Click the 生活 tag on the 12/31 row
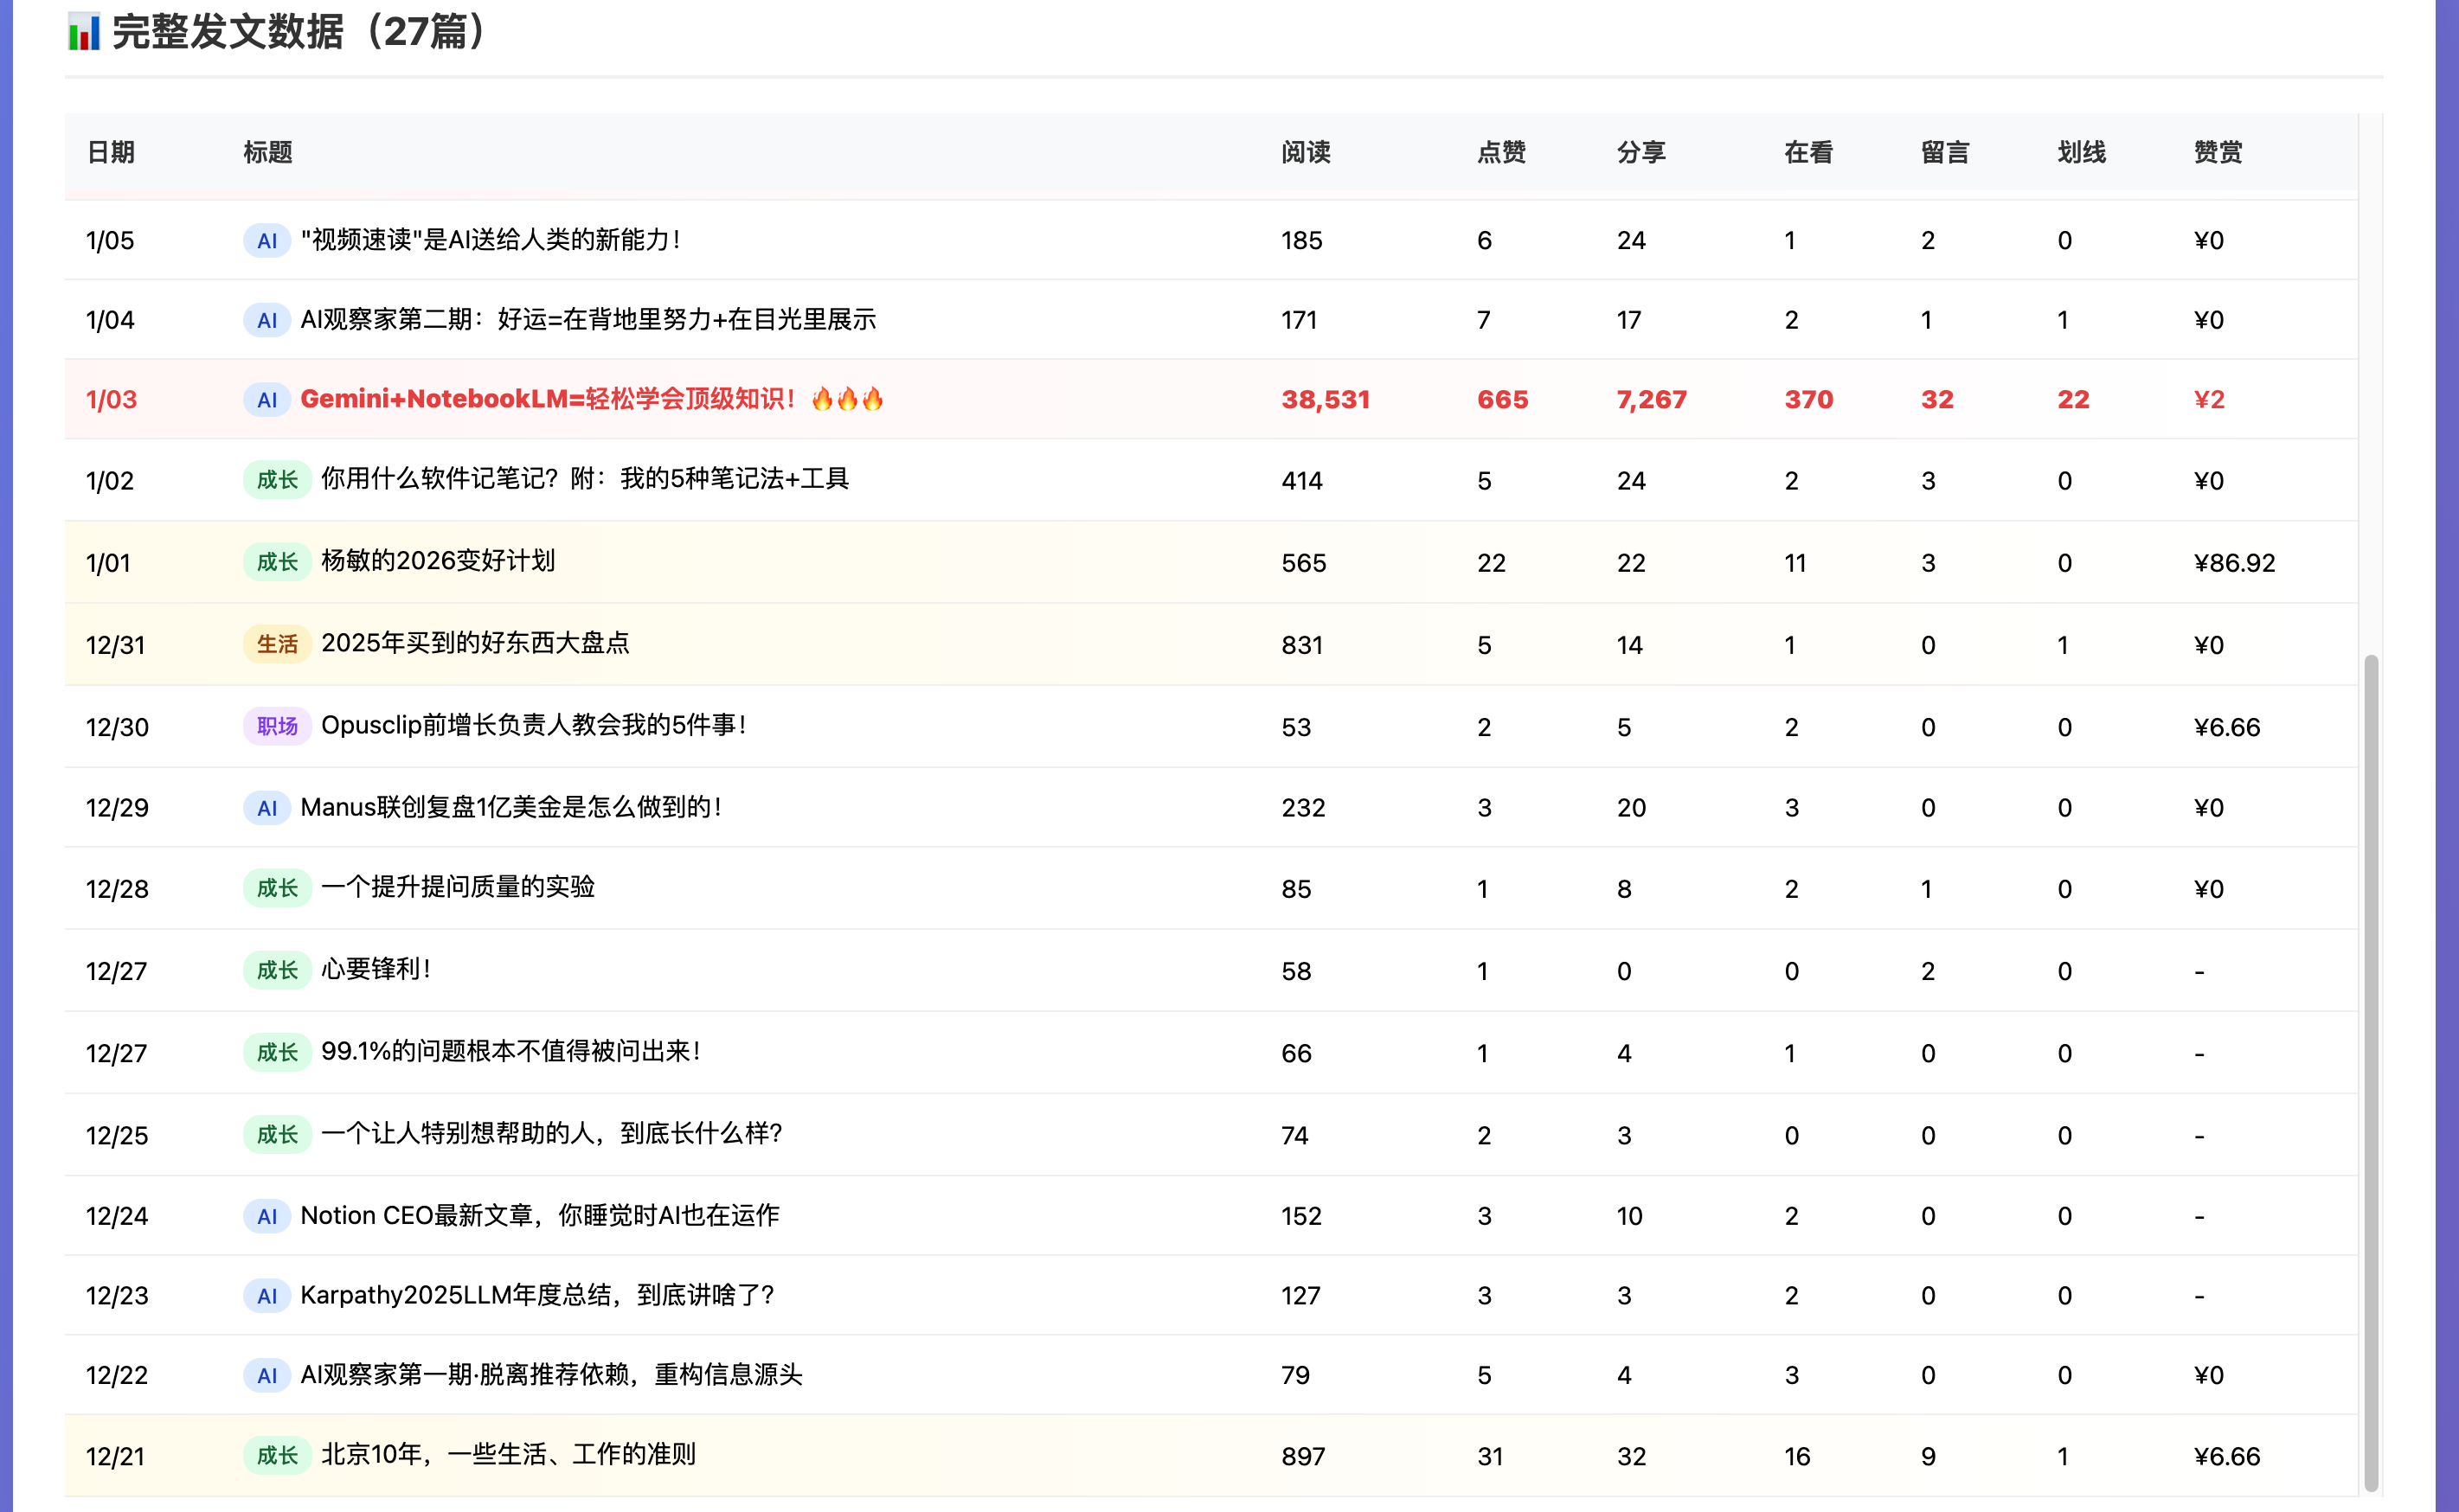Viewport: 2459px width, 1512px height. (277, 644)
